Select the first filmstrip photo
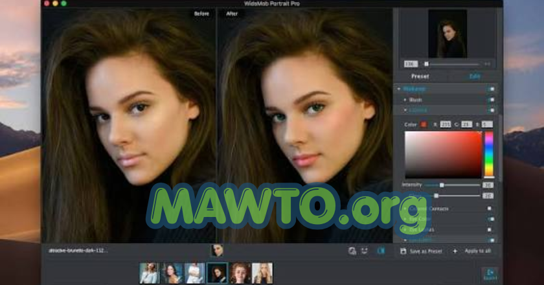Viewport: 544px width, 285px height. [150, 273]
